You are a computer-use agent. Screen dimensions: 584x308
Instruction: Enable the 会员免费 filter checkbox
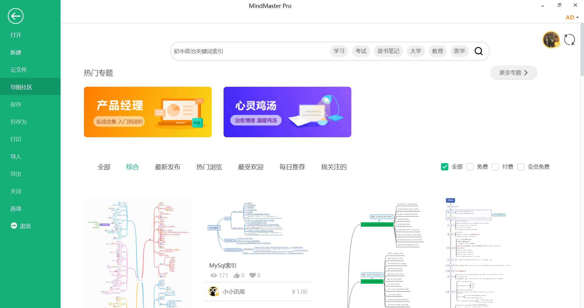pyautogui.click(x=521, y=167)
